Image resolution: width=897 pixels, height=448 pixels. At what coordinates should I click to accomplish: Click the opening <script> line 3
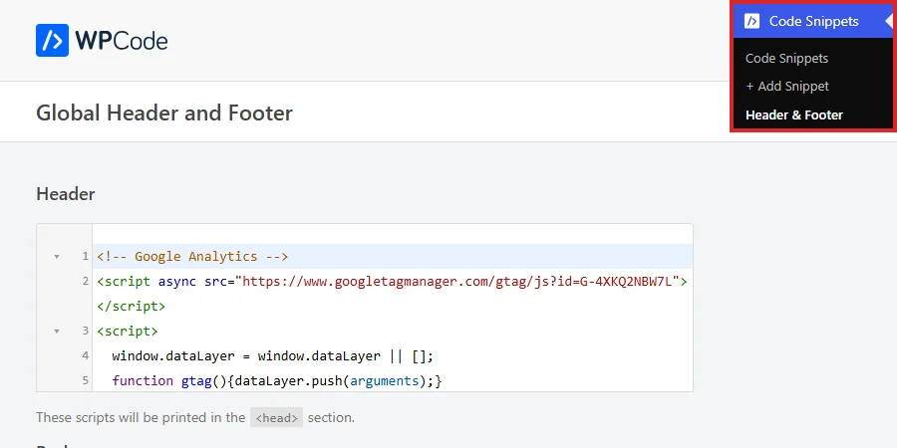[x=127, y=331]
